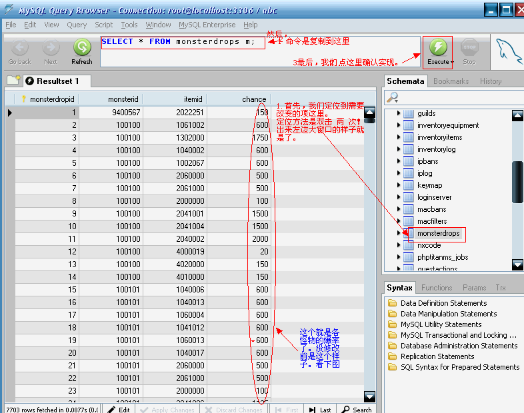Select the Resultset 1 tab
The width and height of the screenshot is (524, 413).
coord(57,81)
